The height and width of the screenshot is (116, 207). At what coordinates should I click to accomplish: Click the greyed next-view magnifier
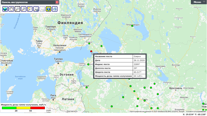tap(42, 9)
